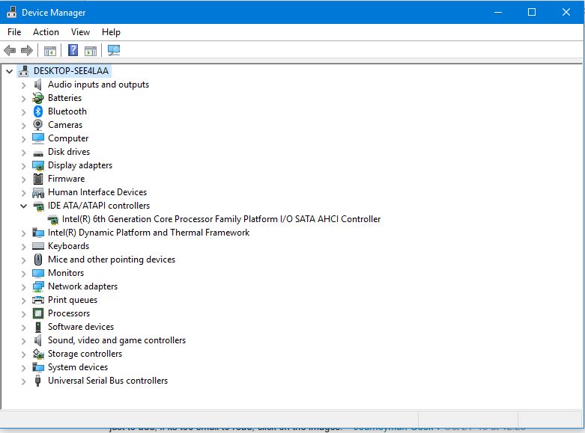Viewport: 585px width, 433px height.
Task: Expand the Sound, video and game controllers node
Action: point(23,341)
